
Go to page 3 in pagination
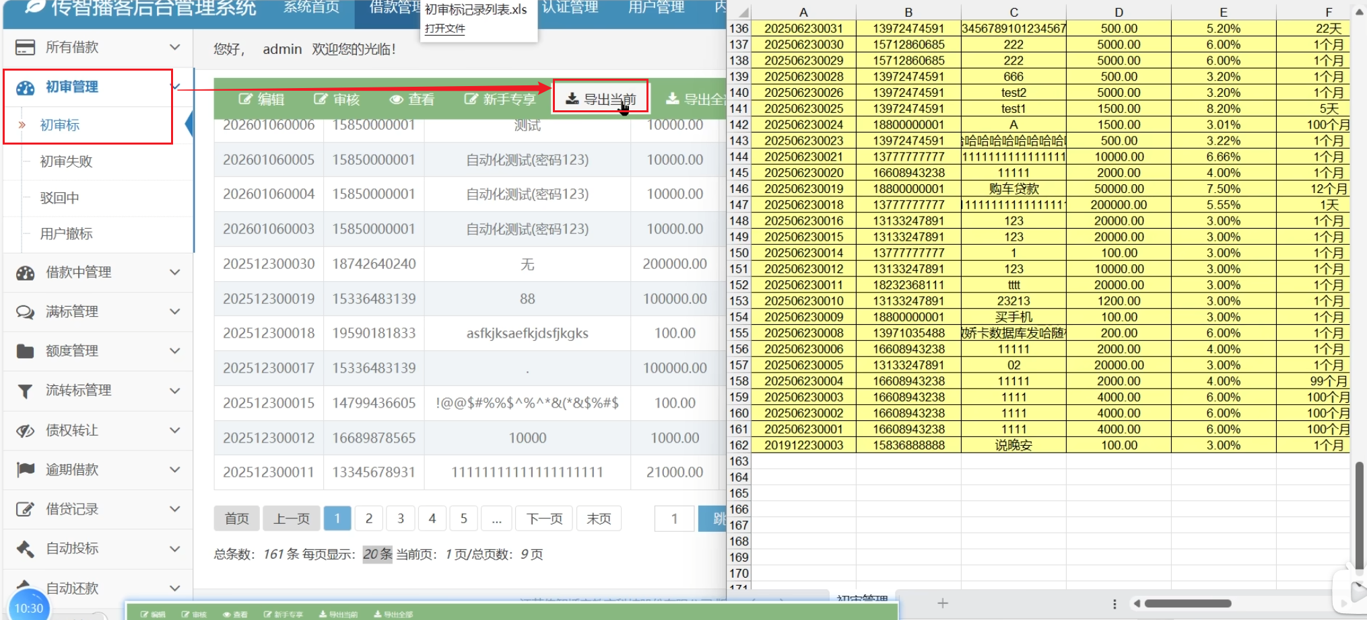(x=401, y=518)
